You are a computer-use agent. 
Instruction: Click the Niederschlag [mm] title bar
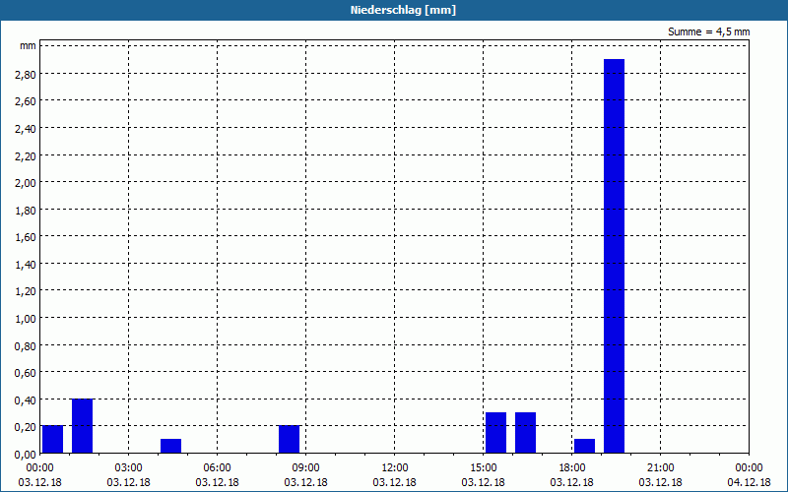pyautogui.click(x=394, y=10)
